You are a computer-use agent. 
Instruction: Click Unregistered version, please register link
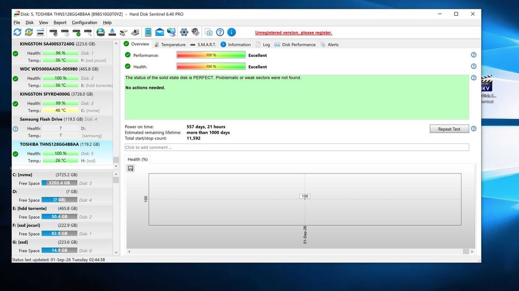[293, 33]
